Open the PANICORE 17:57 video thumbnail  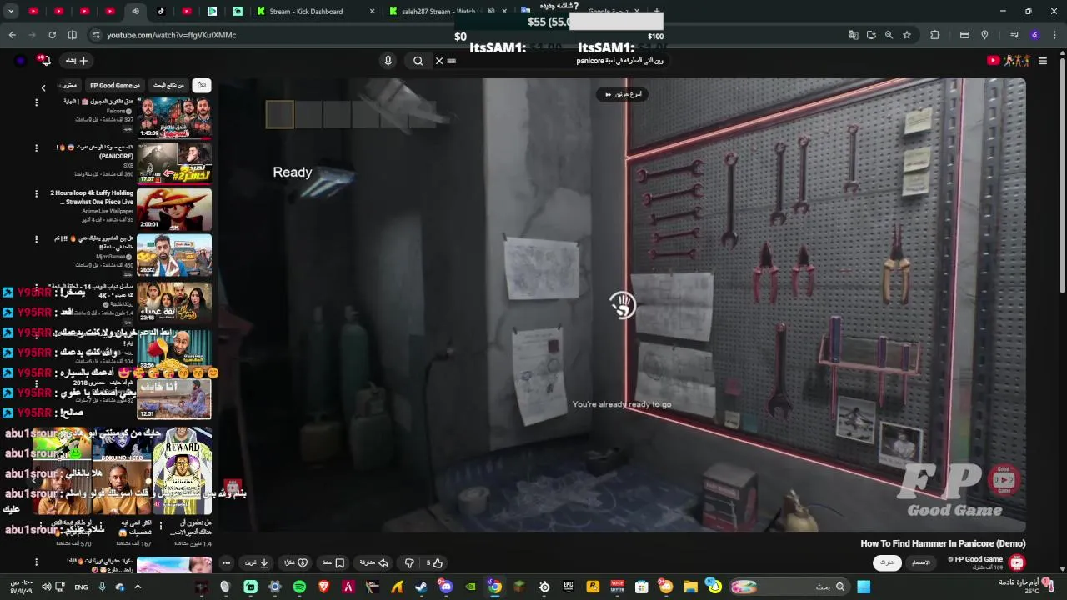(173, 163)
